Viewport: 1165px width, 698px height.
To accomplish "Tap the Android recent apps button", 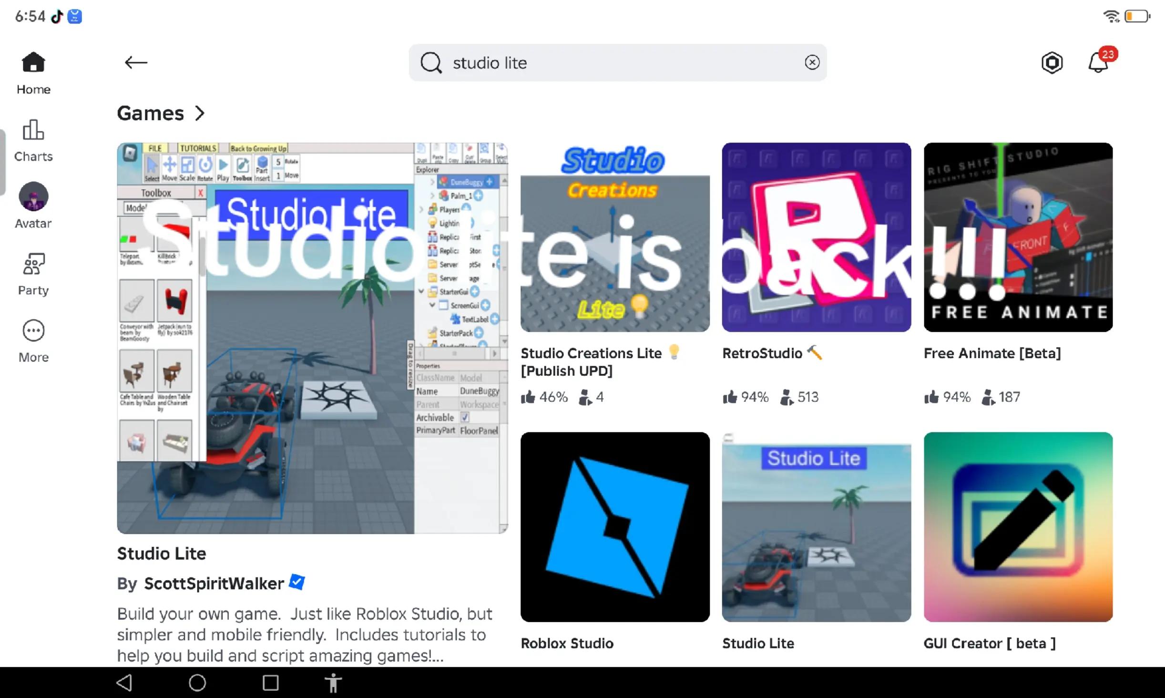I will point(271,683).
